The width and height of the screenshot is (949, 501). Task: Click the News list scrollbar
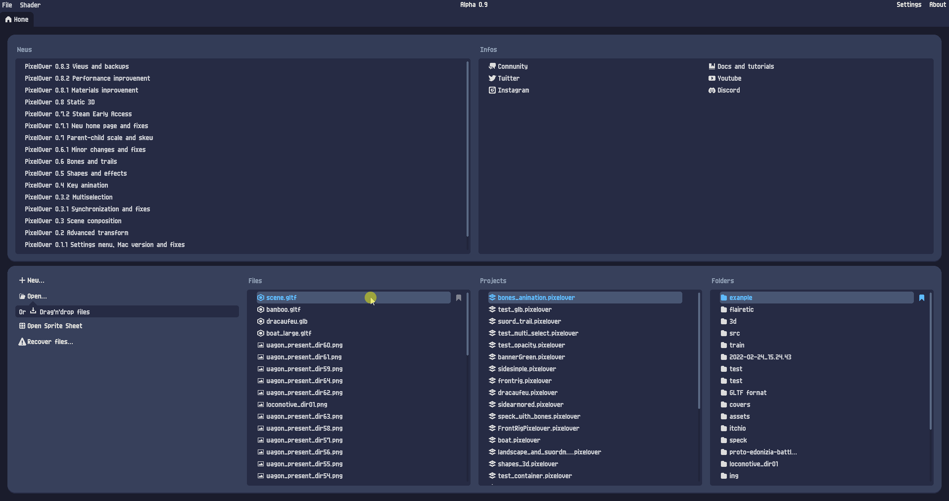coord(467,149)
